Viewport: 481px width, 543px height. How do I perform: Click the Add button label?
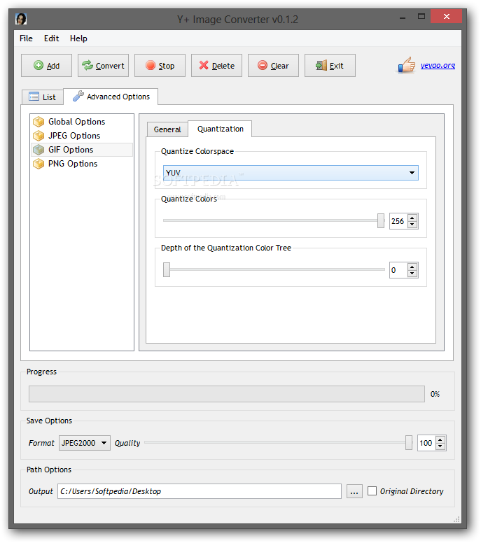(x=53, y=66)
